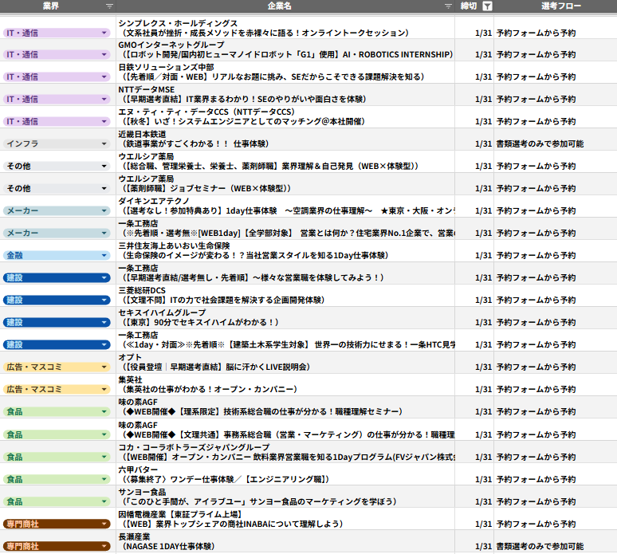Click 予約フォームから予約 in ダイキンエアテクノ row
Image resolution: width=617 pixels, height=554 pixels.
coord(536,211)
